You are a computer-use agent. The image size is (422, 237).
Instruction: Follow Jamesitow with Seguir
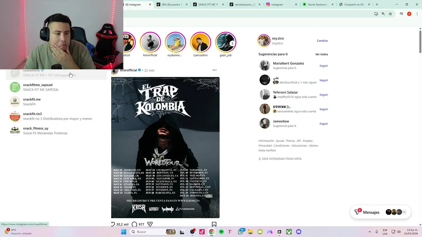(323, 124)
